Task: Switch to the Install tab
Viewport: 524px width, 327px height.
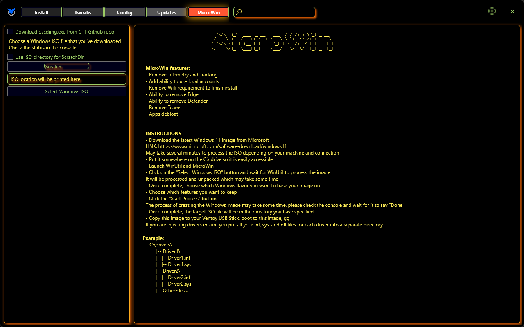Action: point(41,12)
